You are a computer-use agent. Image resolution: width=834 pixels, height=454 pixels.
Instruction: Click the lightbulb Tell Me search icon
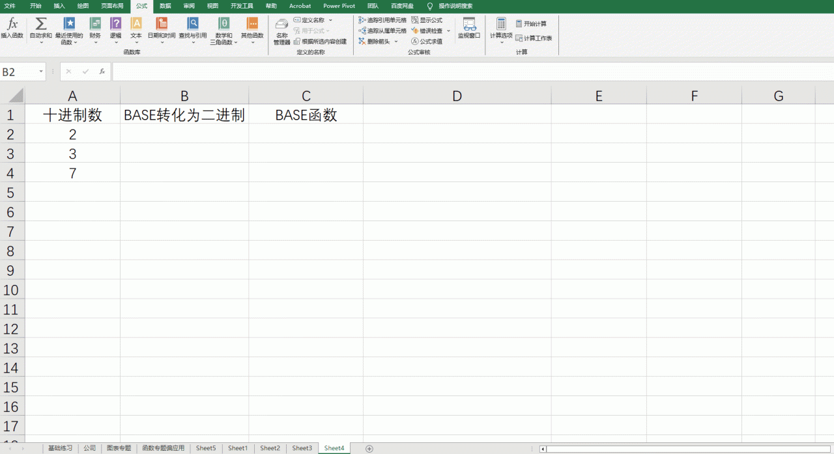click(430, 6)
